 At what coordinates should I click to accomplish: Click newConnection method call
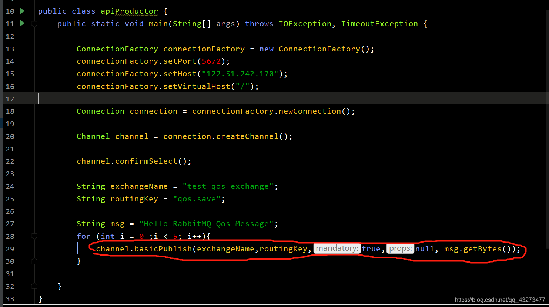309,111
